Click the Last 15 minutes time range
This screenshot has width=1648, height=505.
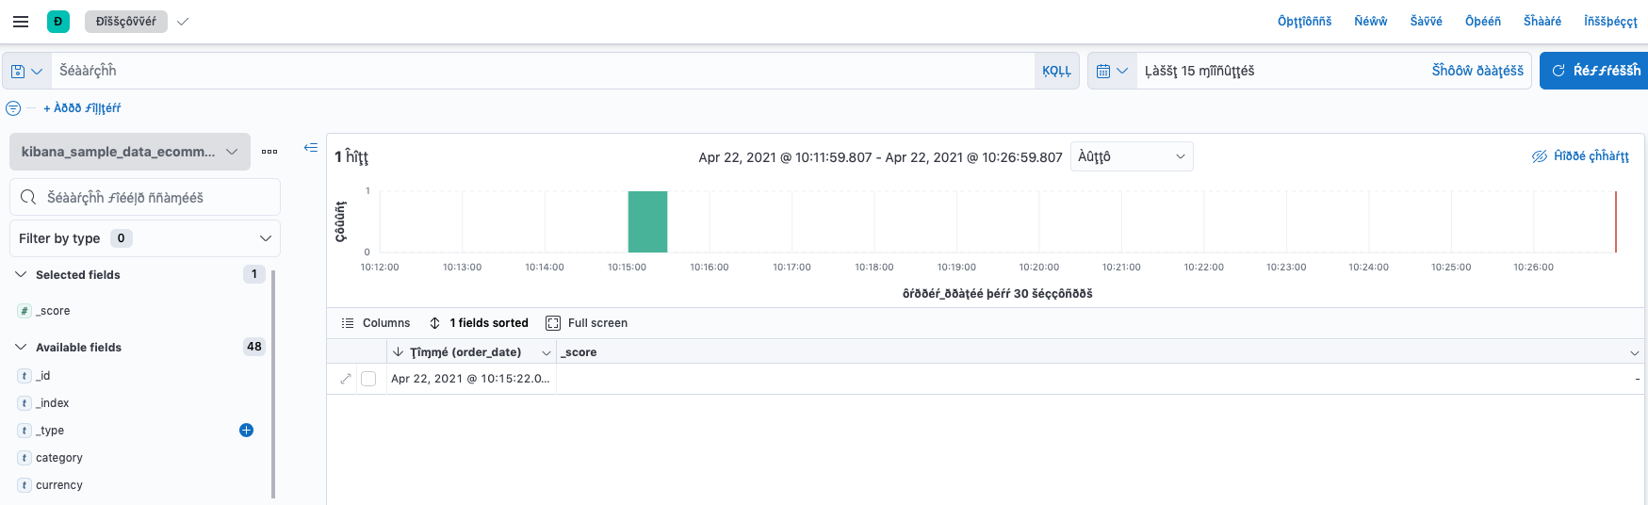1199,71
